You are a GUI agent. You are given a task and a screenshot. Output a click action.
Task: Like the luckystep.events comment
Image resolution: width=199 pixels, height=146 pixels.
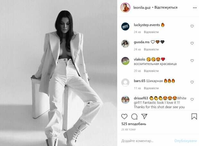click(192, 26)
